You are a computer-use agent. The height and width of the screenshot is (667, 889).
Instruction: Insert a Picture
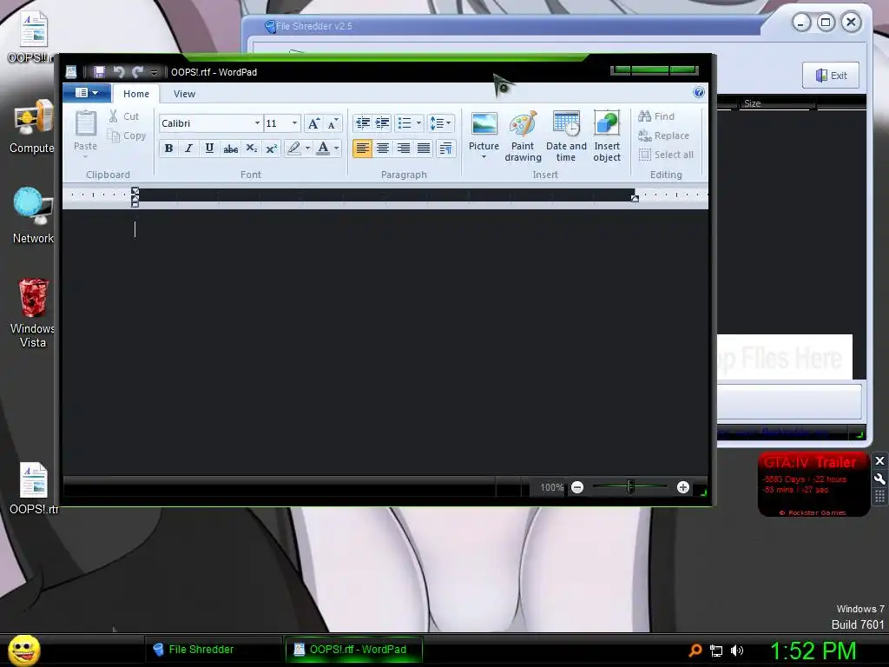484,135
